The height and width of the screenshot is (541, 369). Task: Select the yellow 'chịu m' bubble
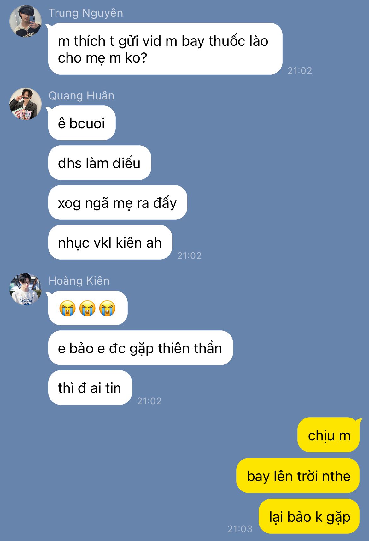pyautogui.click(x=329, y=435)
